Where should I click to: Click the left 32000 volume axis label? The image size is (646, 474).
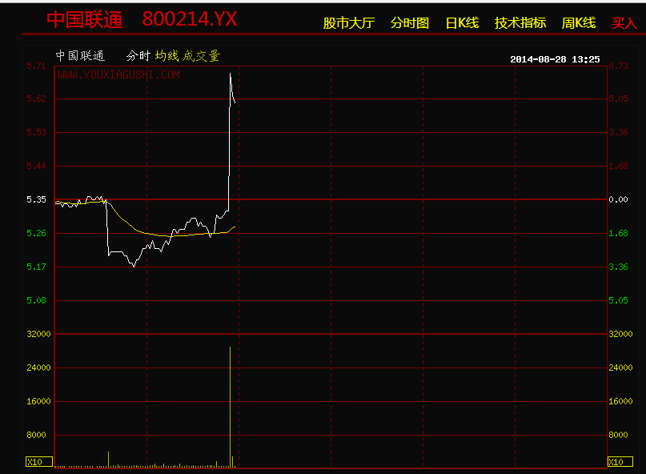pos(36,334)
